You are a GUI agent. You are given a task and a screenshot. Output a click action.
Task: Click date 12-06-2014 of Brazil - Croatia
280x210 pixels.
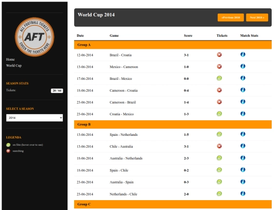coord(85,55)
